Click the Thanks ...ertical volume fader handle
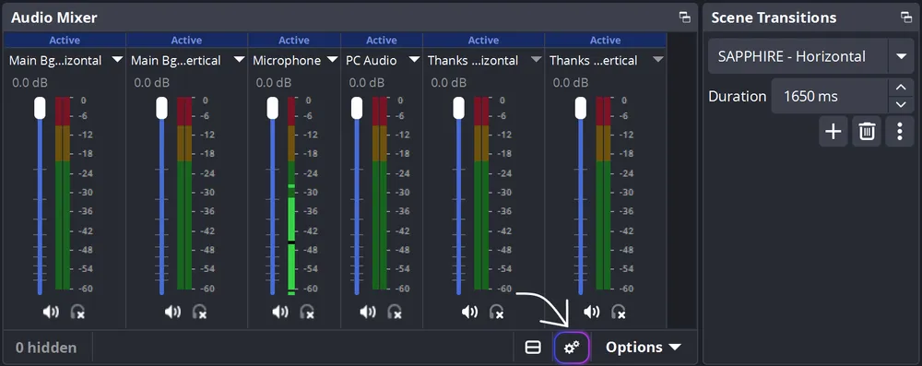Image resolution: width=922 pixels, height=366 pixels. (x=580, y=108)
